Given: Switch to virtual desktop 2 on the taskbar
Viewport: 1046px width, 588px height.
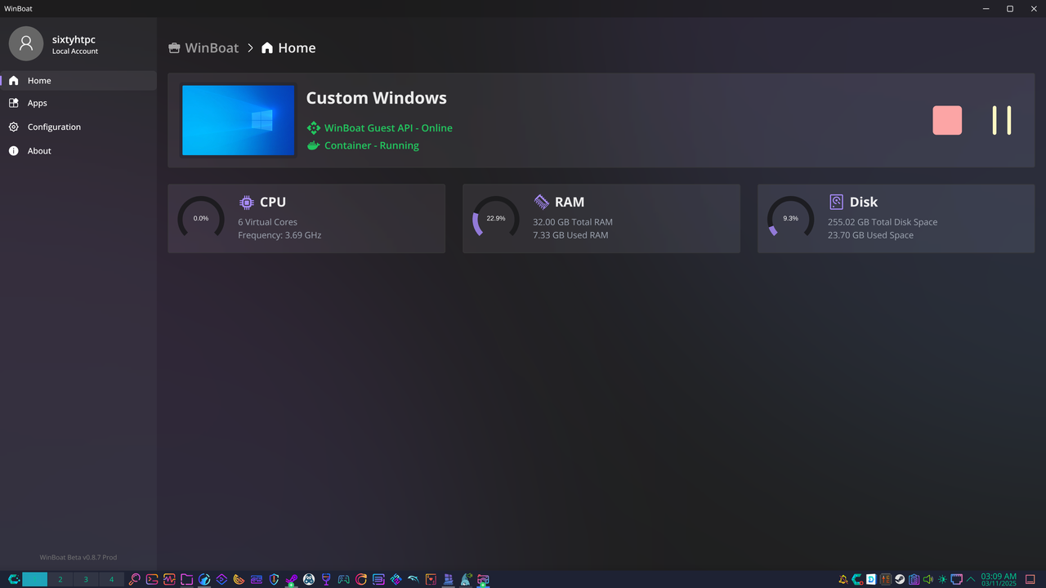Looking at the screenshot, I should [59, 579].
